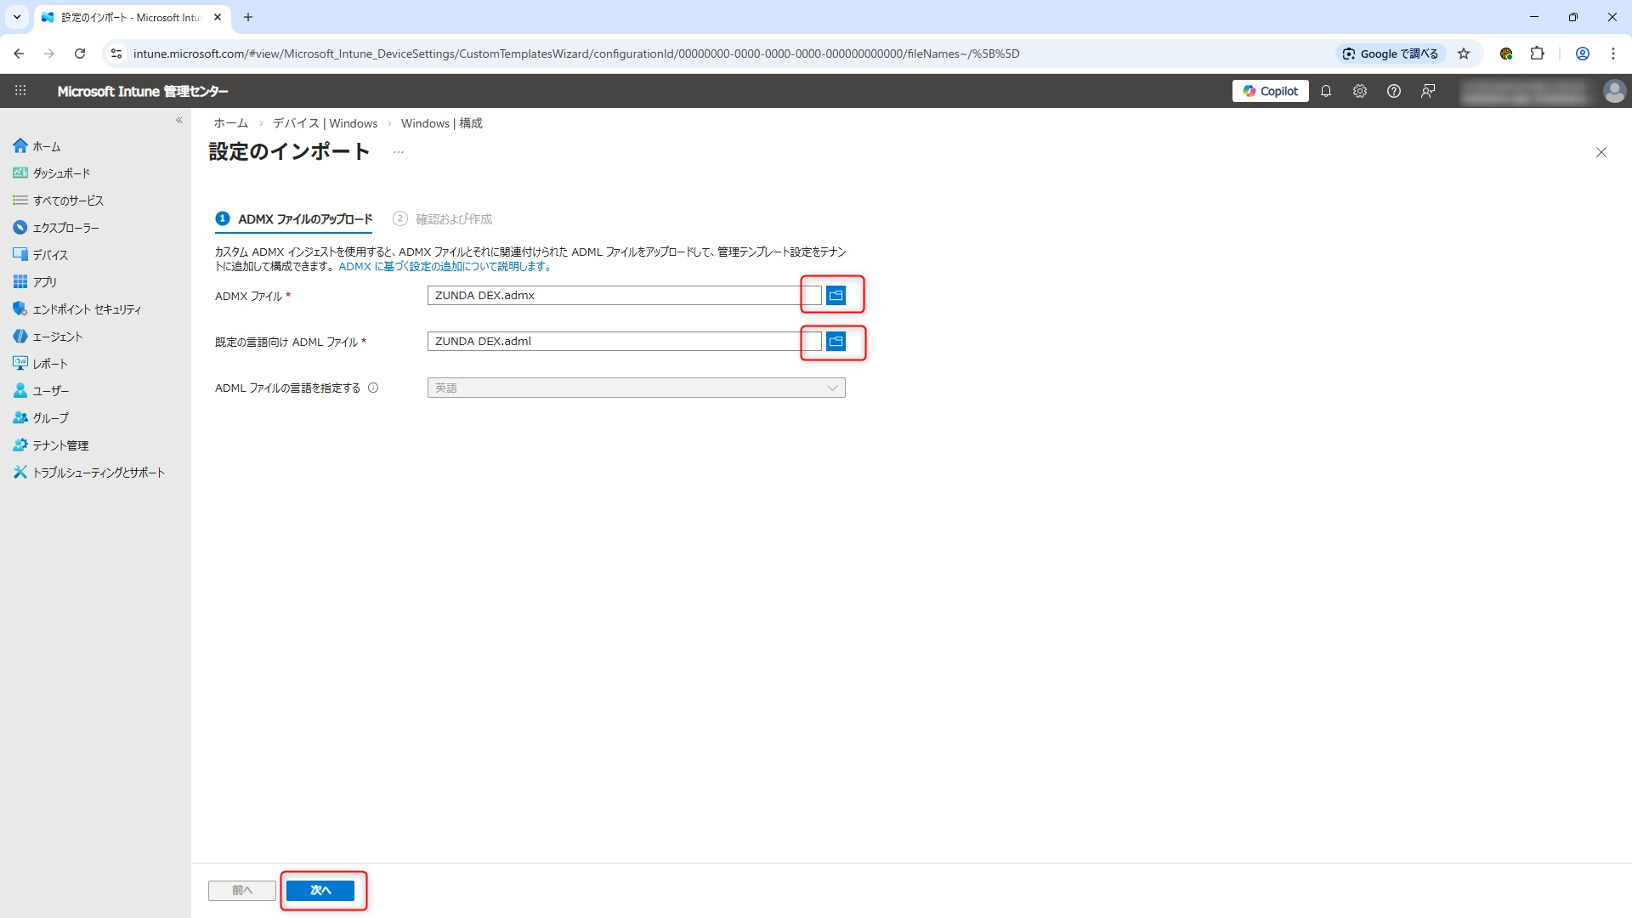Click the ADMX file browse folder icon
Viewport: 1632px width, 918px height.
[x=836, y=295]
